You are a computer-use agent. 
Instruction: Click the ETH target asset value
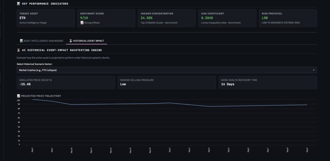[x=23, y=18]
